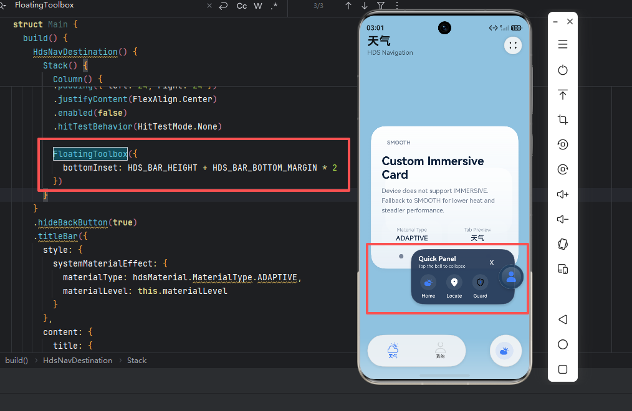This screenshot has height=411, width=632.
Task: Close the Quick Panel with X
Action: pos(492,262)
